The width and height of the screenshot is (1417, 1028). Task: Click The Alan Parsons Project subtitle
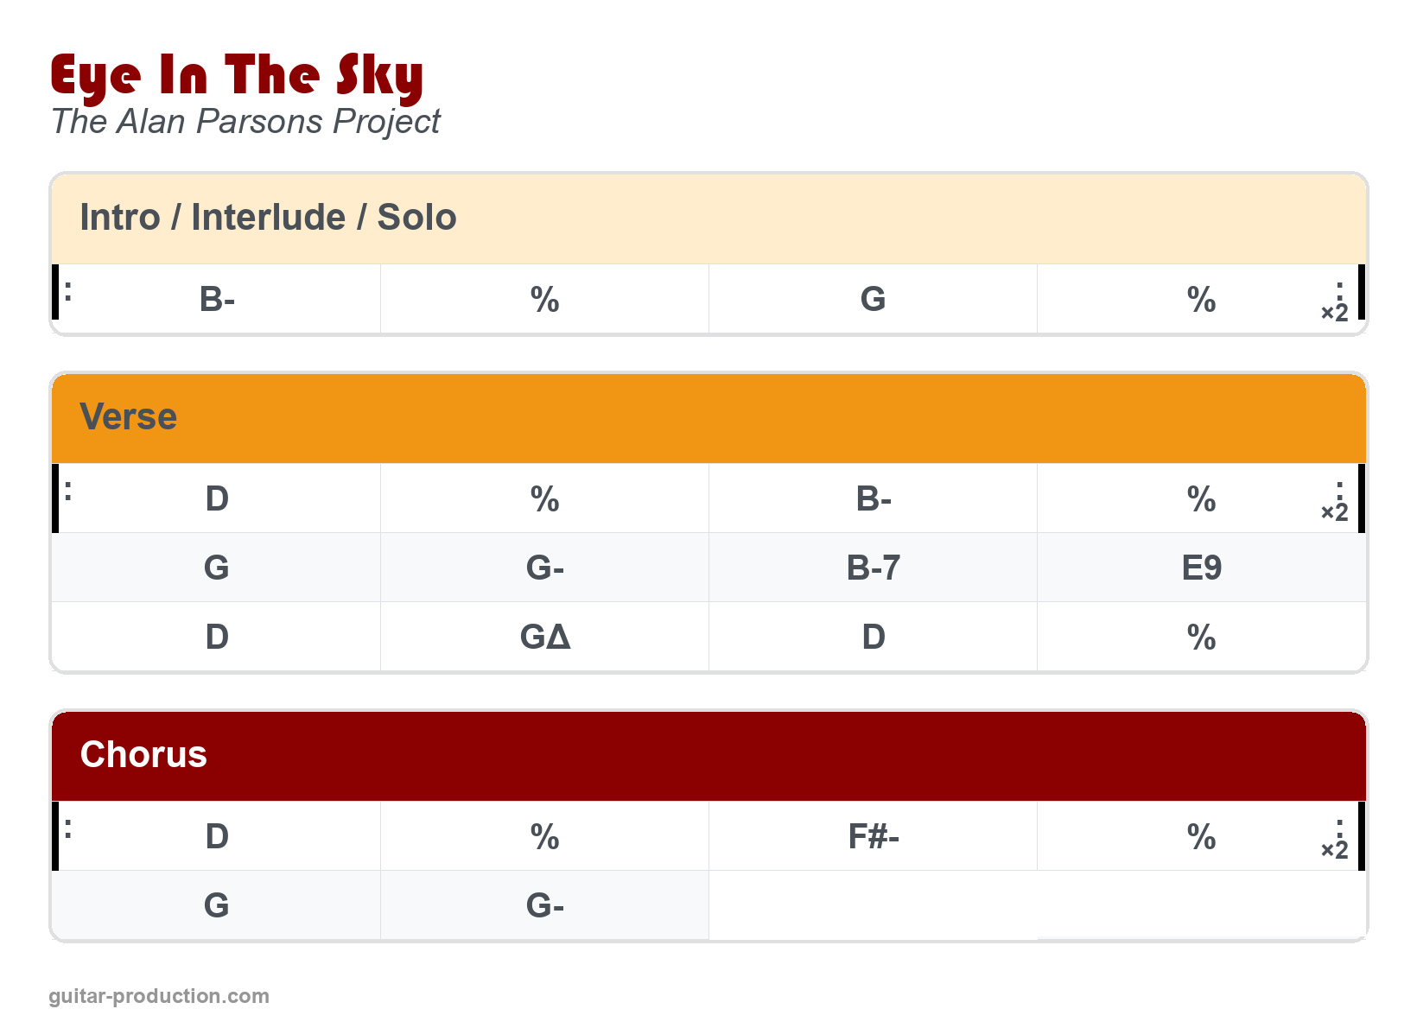[x=245, y=122]
